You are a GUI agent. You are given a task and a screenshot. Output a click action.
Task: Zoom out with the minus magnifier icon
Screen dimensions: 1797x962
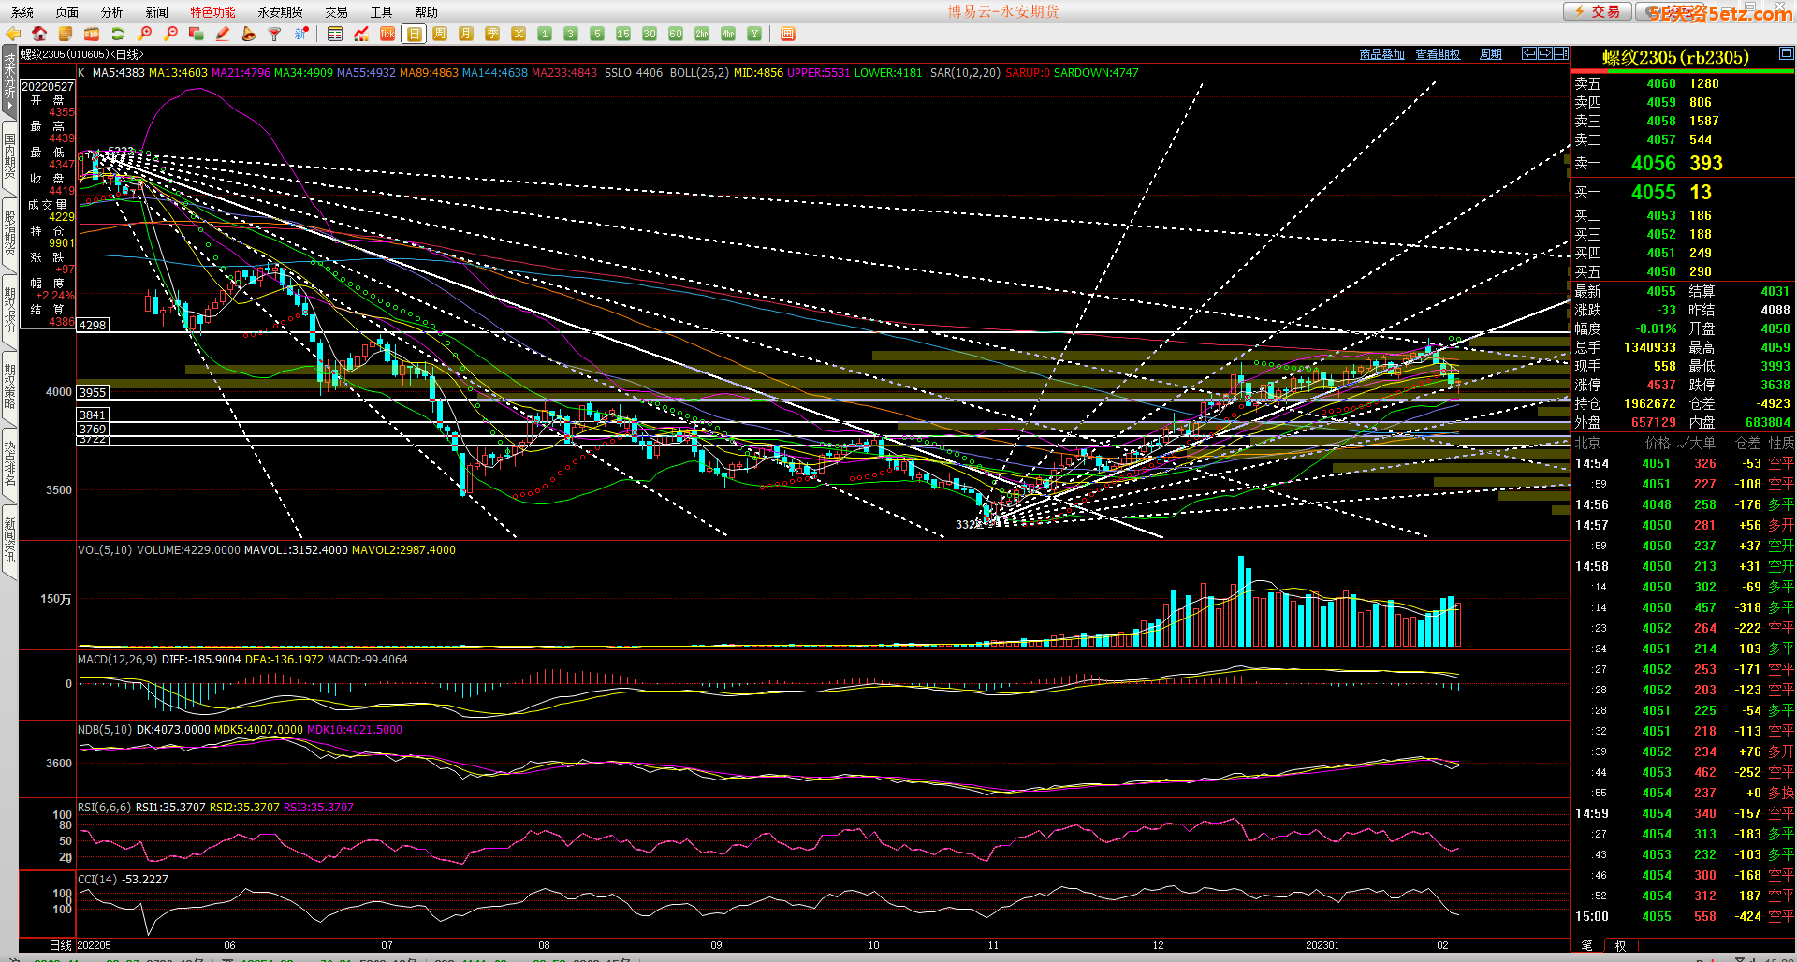click(170, 34)
